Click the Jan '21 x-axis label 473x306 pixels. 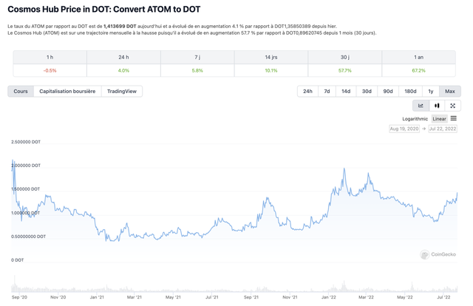(97, 297)
